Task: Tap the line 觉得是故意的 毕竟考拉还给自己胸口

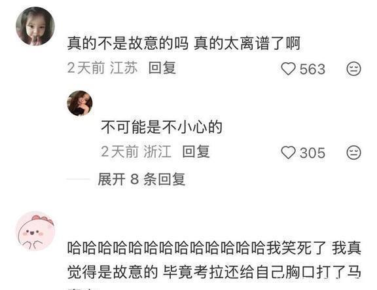Action: (214, 272)
